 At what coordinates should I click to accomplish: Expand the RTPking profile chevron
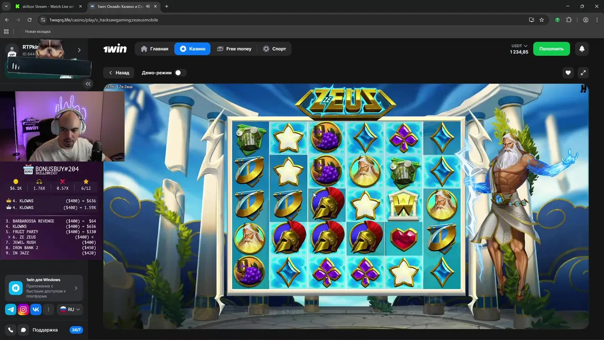point(79,50)
